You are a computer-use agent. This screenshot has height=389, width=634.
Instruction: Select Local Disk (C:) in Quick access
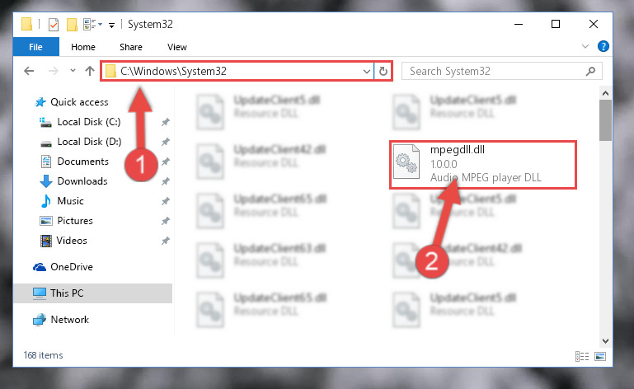[89, 122]
